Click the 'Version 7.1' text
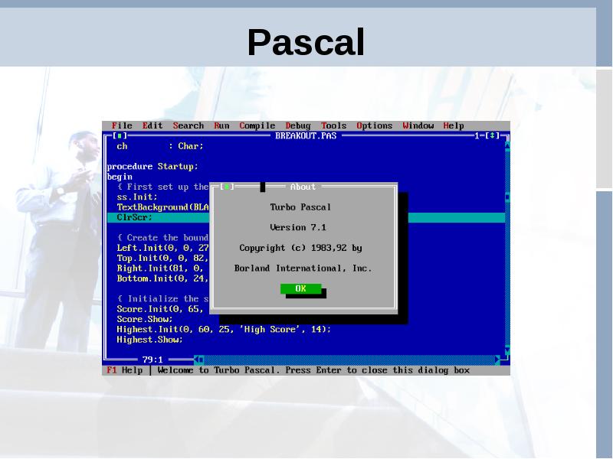Screen dimensions: 613x459 pyautogui.click(x=298, y=227)
